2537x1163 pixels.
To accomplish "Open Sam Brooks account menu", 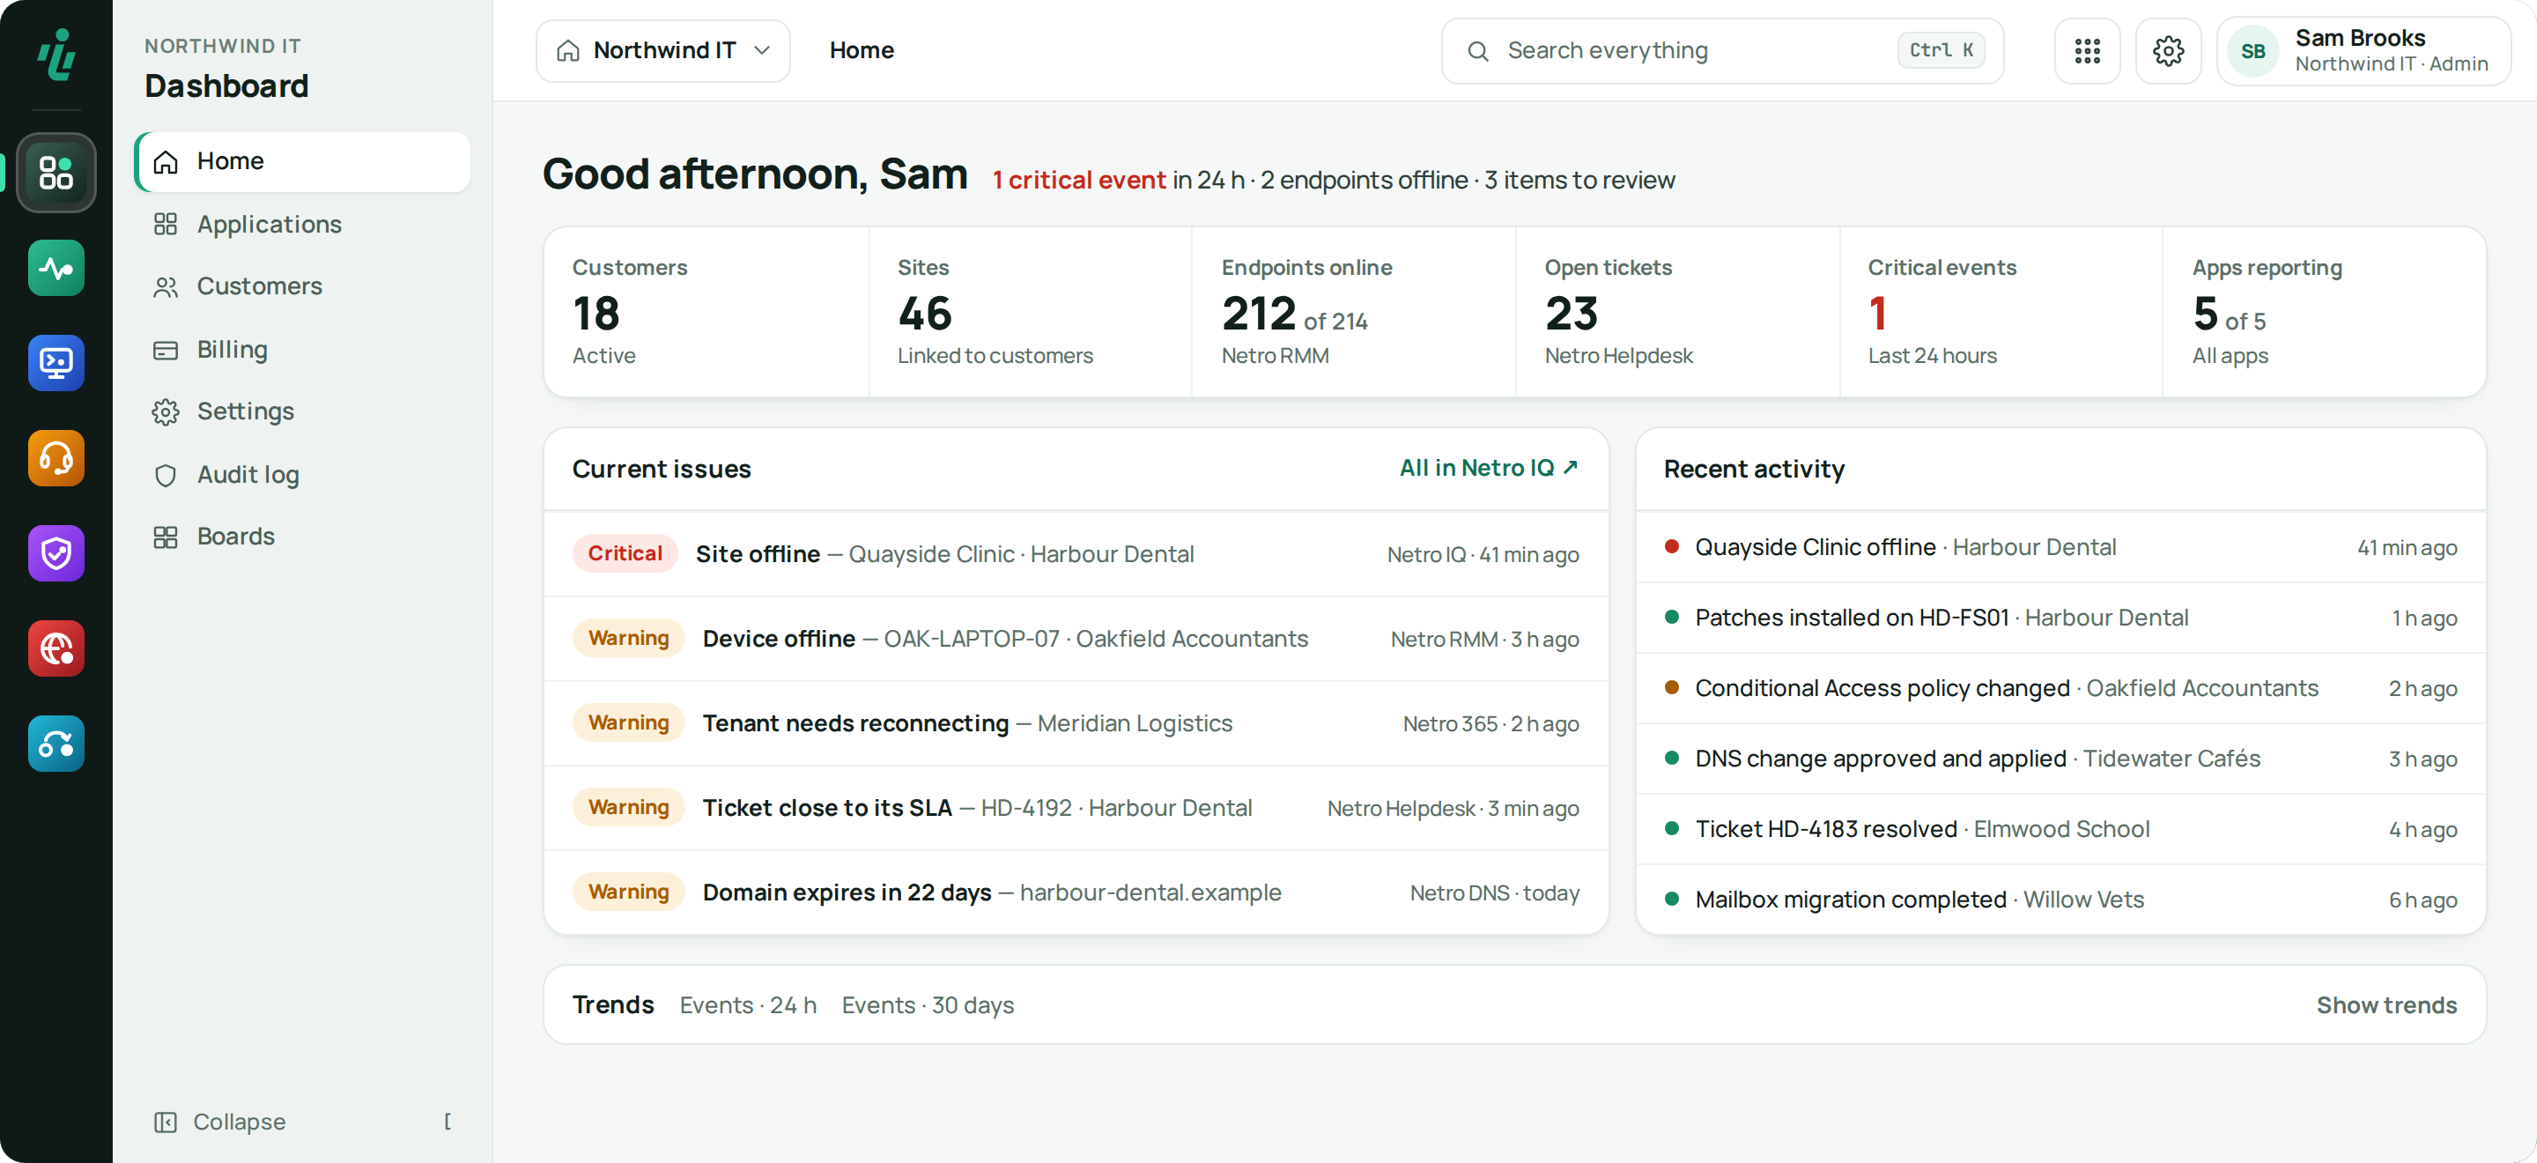I will click(2363, 51).
